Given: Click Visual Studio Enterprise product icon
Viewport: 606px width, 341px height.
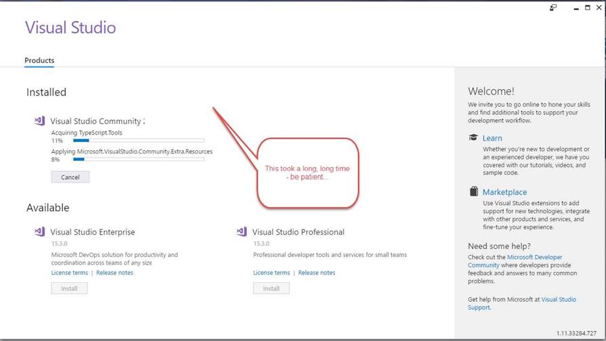Looking at the screenshot, I should click(x=39, y=232).
